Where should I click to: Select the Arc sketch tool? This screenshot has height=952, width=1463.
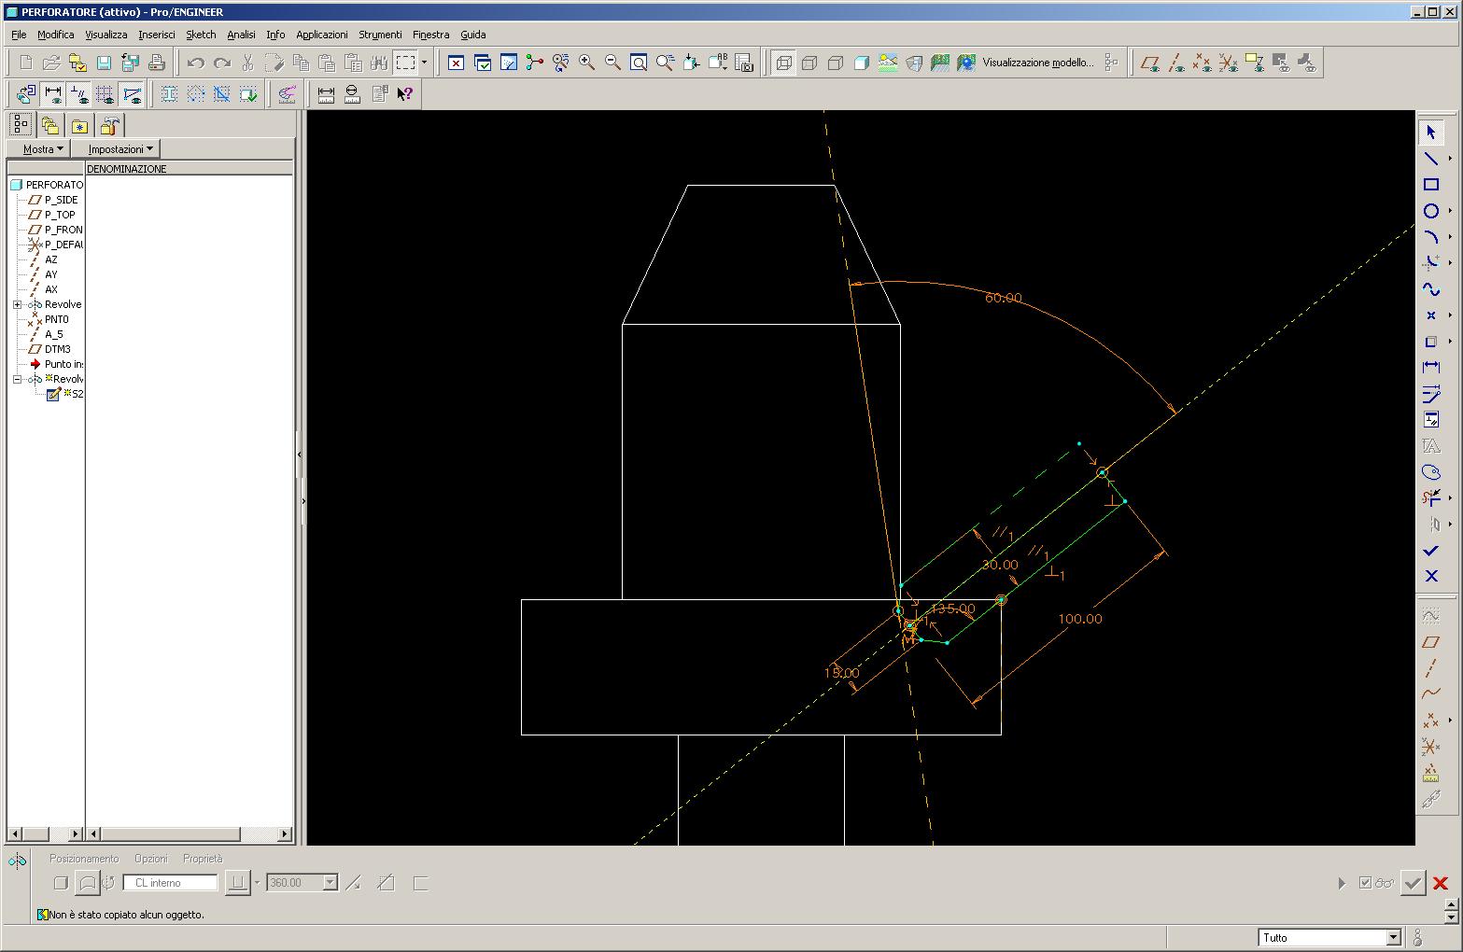click(1430, 237)
